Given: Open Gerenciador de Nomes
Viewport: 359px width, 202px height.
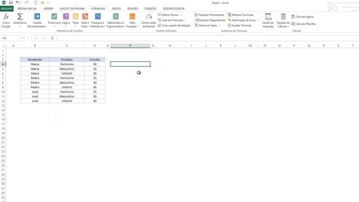Looking at the screenshot, I should 149,21.
